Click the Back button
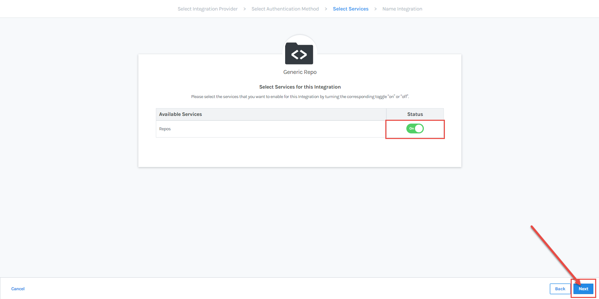 pyautogui.click(x=560, y=289)
